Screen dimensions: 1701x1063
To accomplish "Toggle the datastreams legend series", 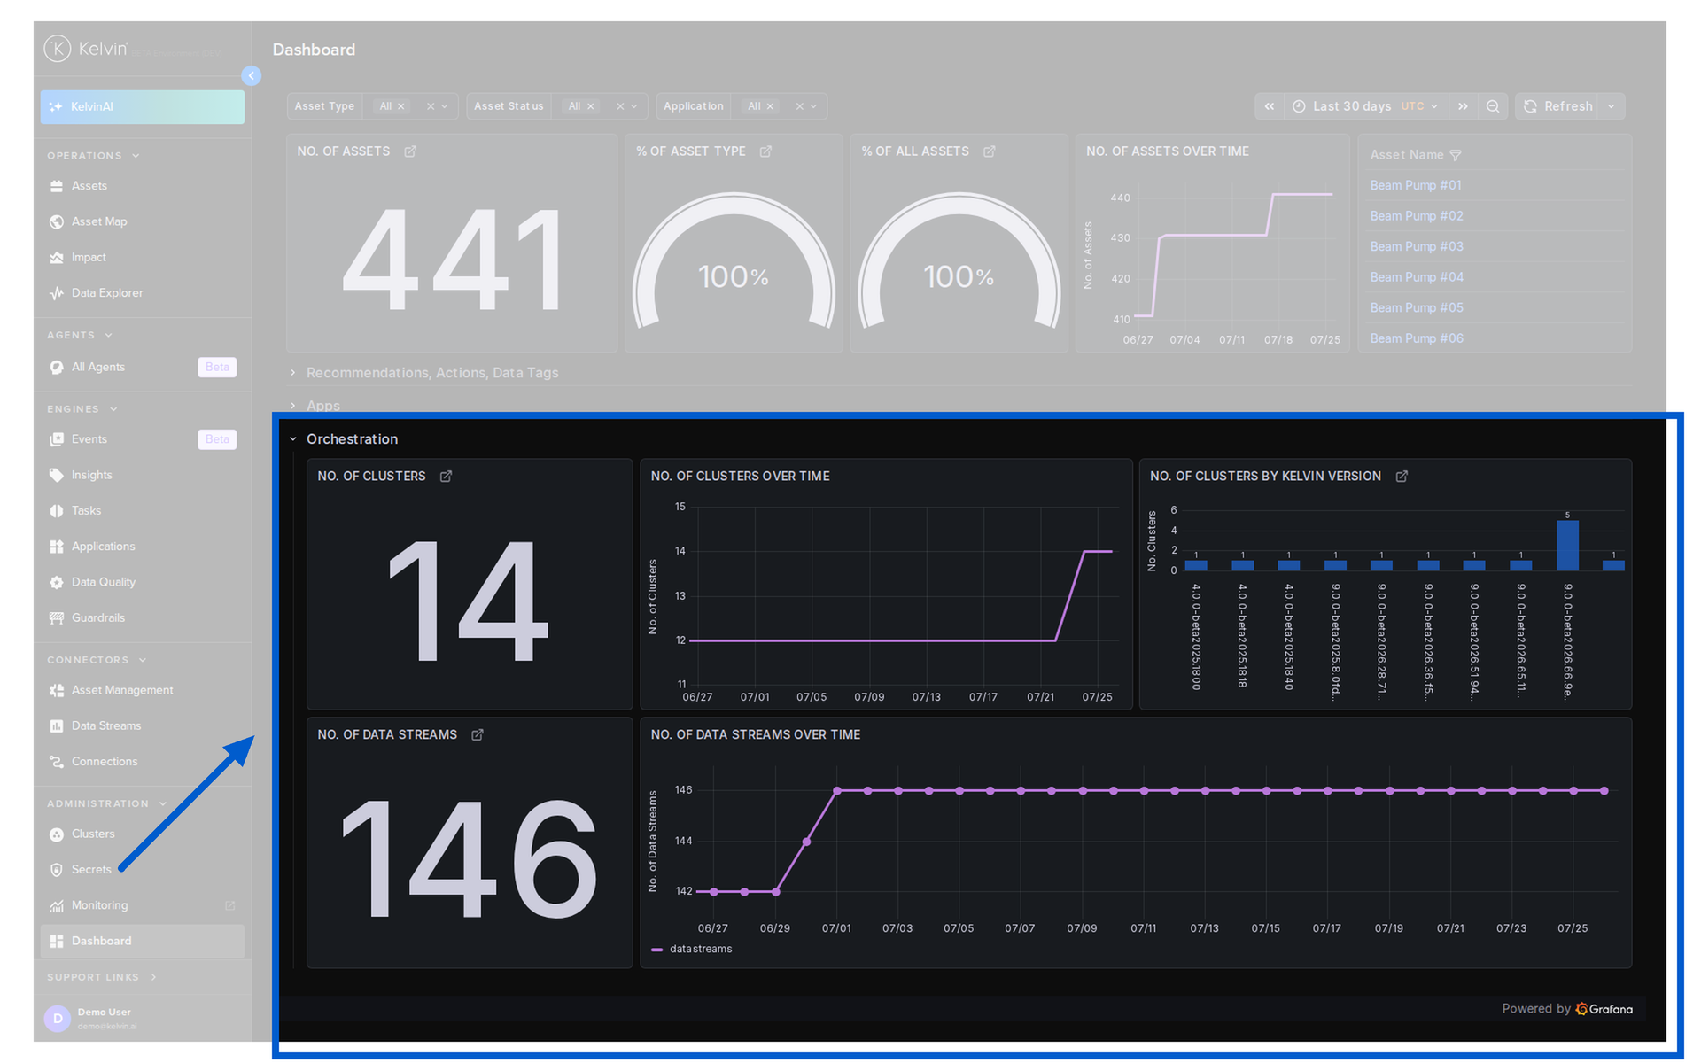I will [692, 949].
